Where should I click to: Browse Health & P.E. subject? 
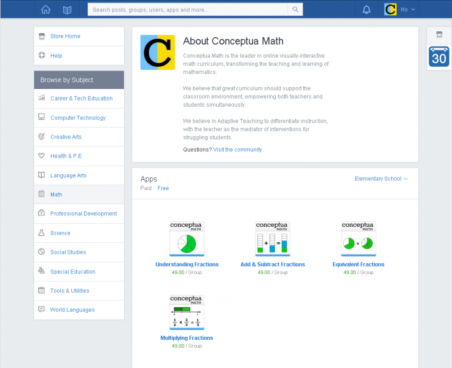click(66, 156)
